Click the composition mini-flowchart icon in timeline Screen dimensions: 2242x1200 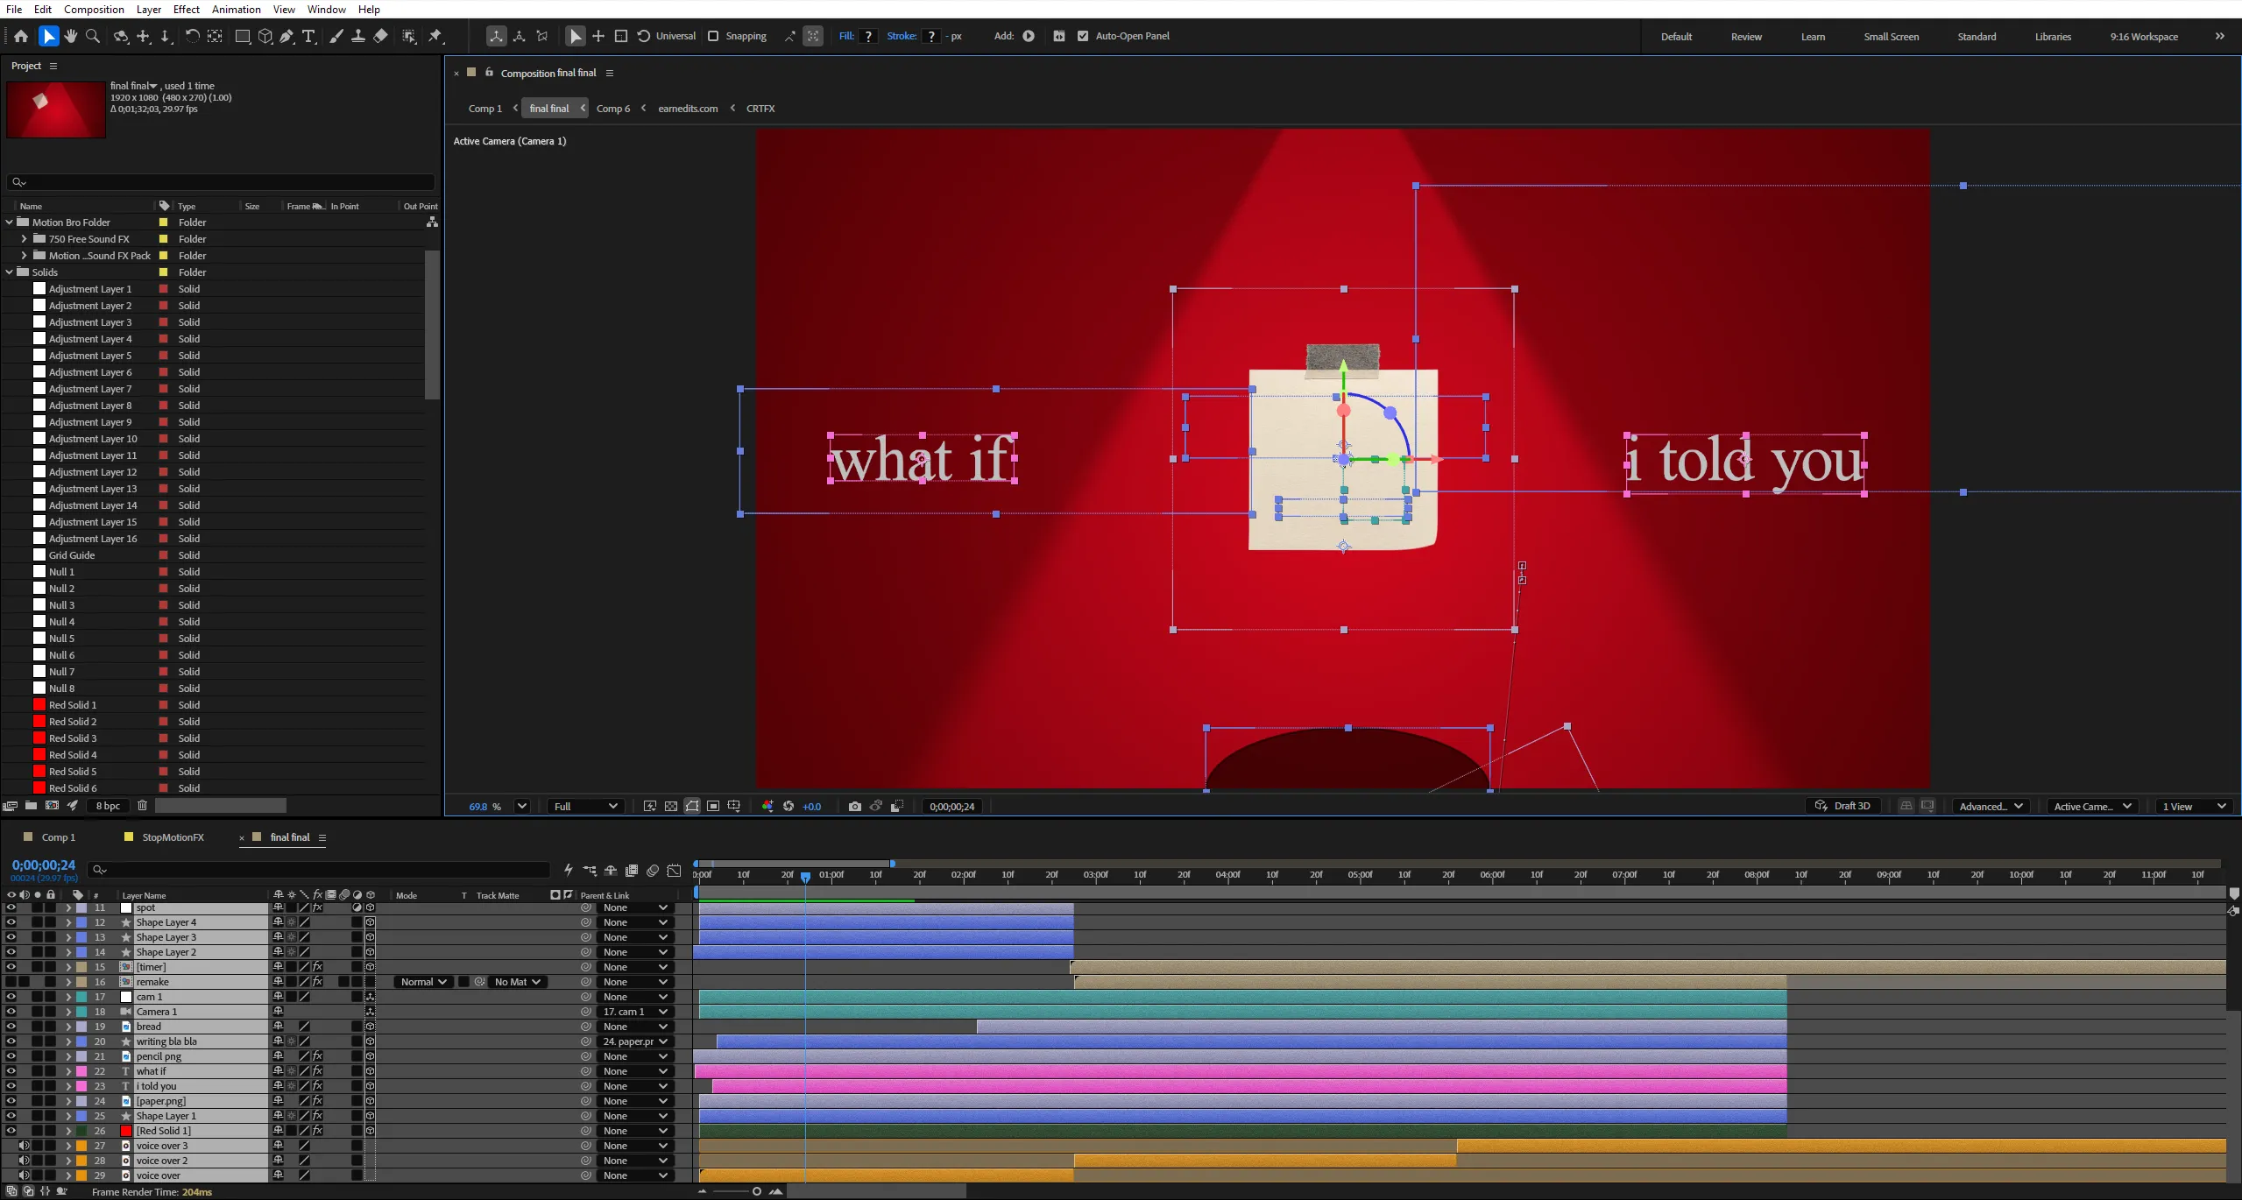[x=590, y=871]
